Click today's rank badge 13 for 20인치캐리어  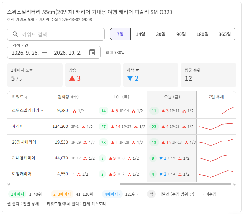point(154,142)
